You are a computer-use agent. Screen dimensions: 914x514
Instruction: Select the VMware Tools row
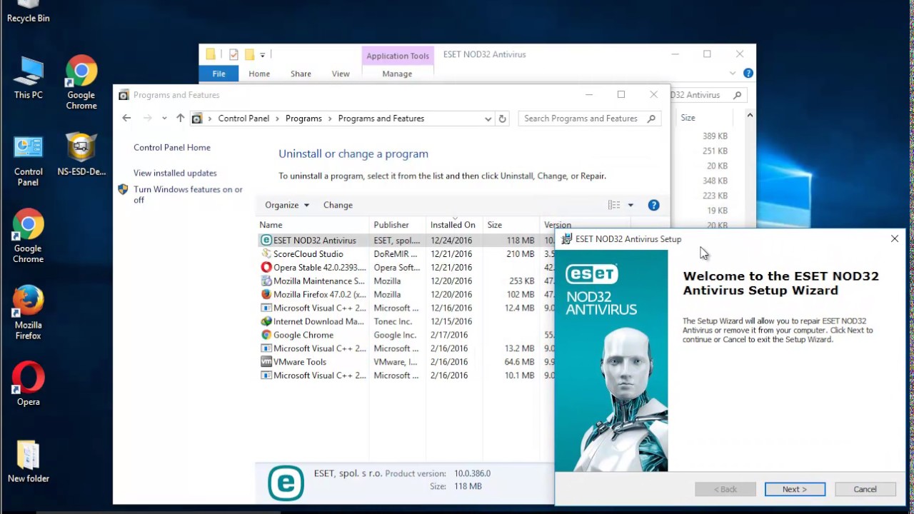(406, 362)
